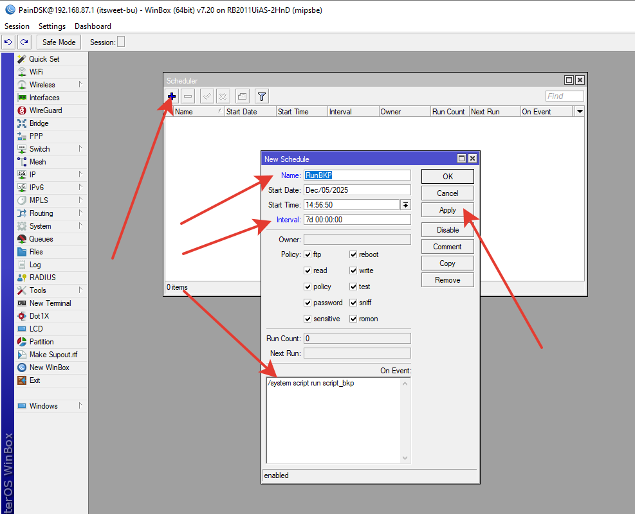
Task: Open the Bridge section in sidebar
Action: pos(39,123)
